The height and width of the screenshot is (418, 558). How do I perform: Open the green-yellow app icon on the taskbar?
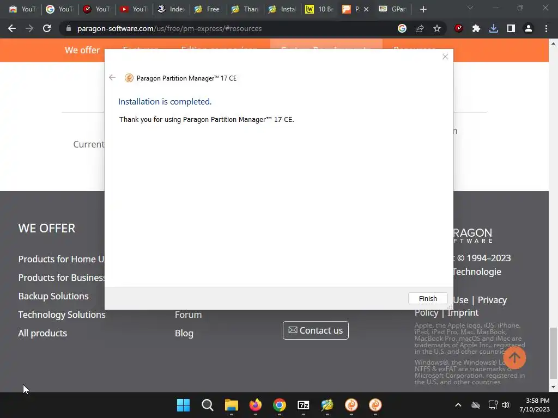click(x=327, y=405)
